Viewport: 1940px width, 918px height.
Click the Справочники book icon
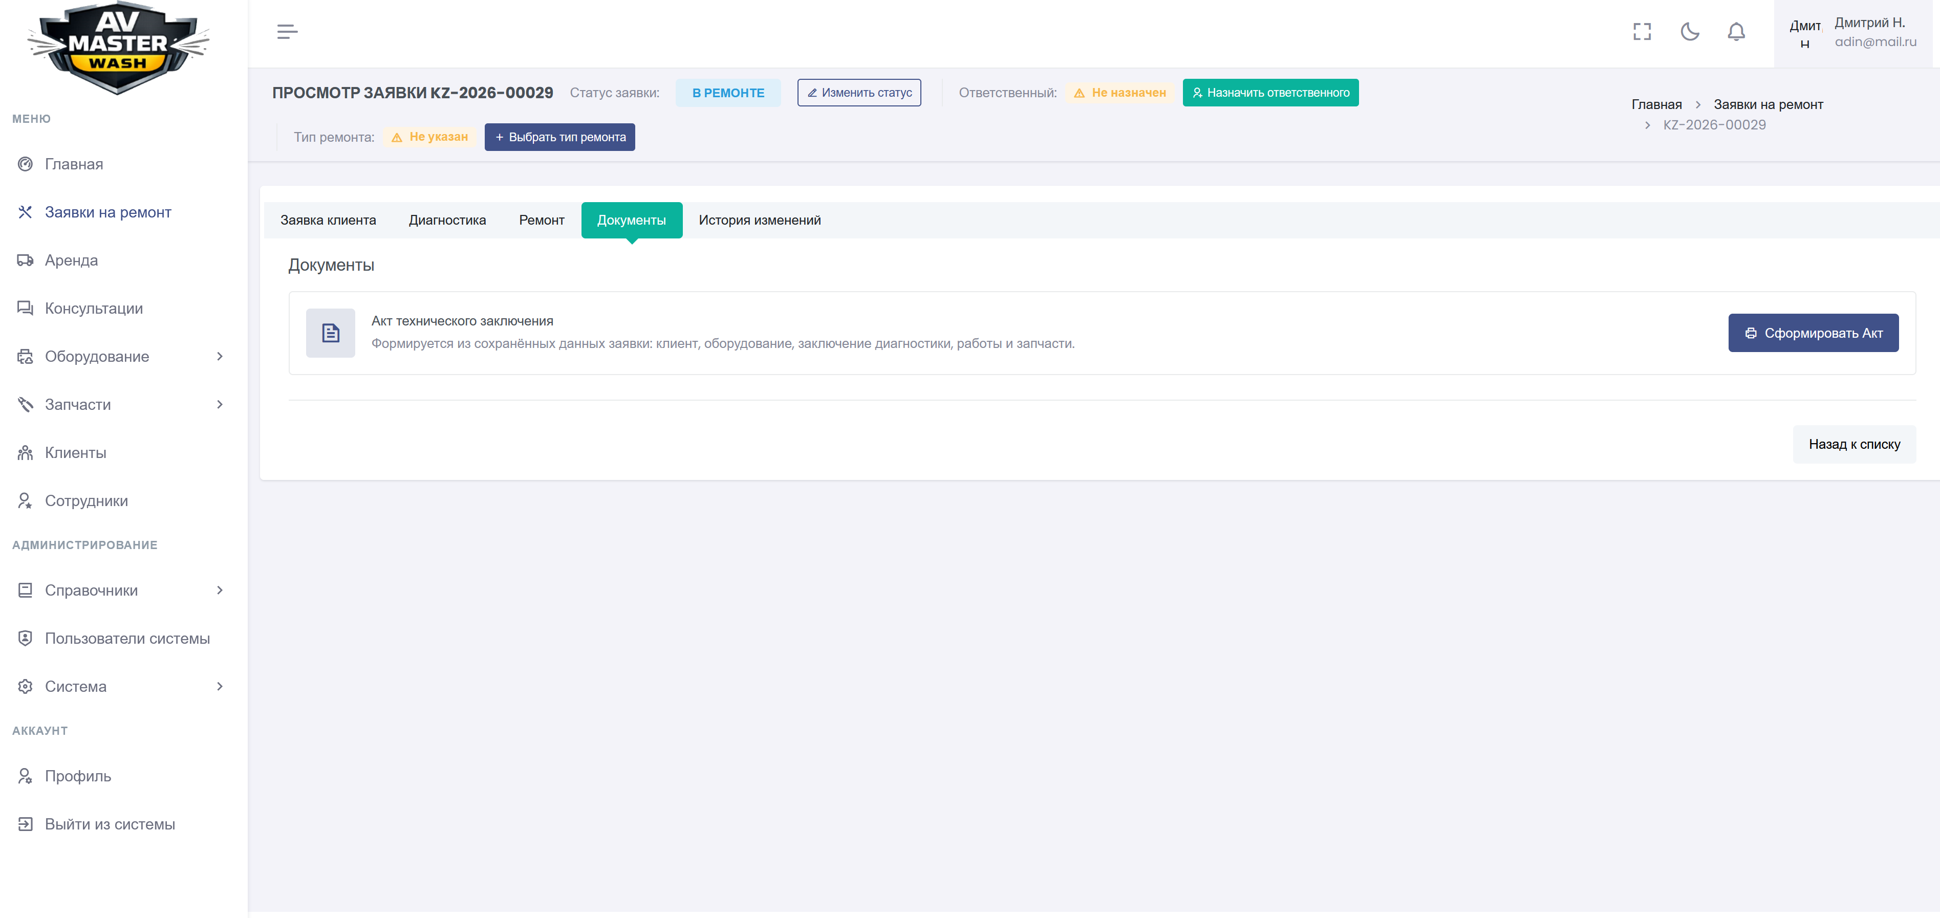point(25,591)
